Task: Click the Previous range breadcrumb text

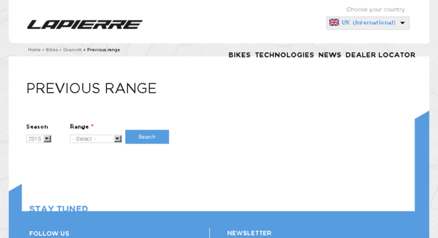Action: click(103, 50)
